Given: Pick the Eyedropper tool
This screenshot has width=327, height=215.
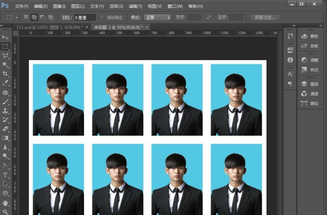Looking at the screenshot, I should tap(5, 83).
